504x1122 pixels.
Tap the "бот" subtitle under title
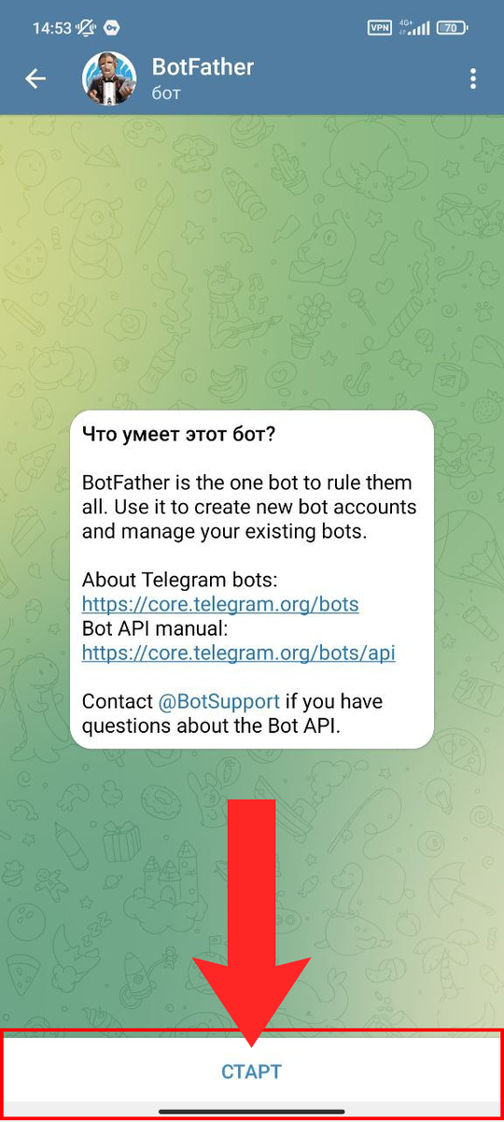(166, 93)
